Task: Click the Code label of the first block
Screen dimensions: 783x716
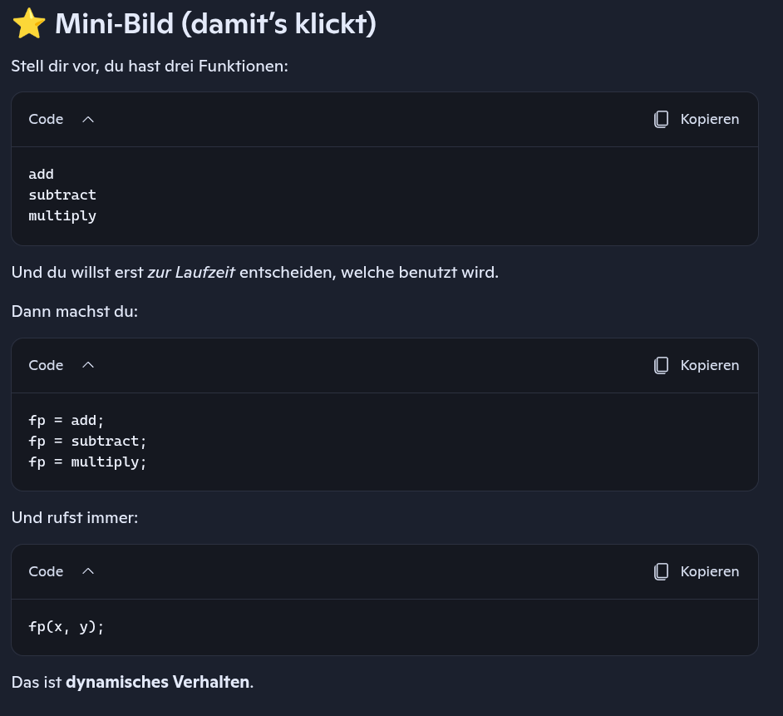Action: (x=46, y=120)
